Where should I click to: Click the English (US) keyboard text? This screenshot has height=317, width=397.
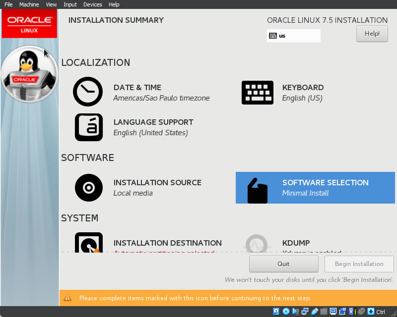point(302,98)
